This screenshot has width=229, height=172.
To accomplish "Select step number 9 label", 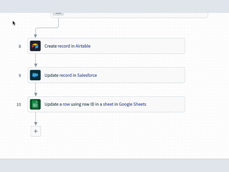I will click(x=20, y=76).
